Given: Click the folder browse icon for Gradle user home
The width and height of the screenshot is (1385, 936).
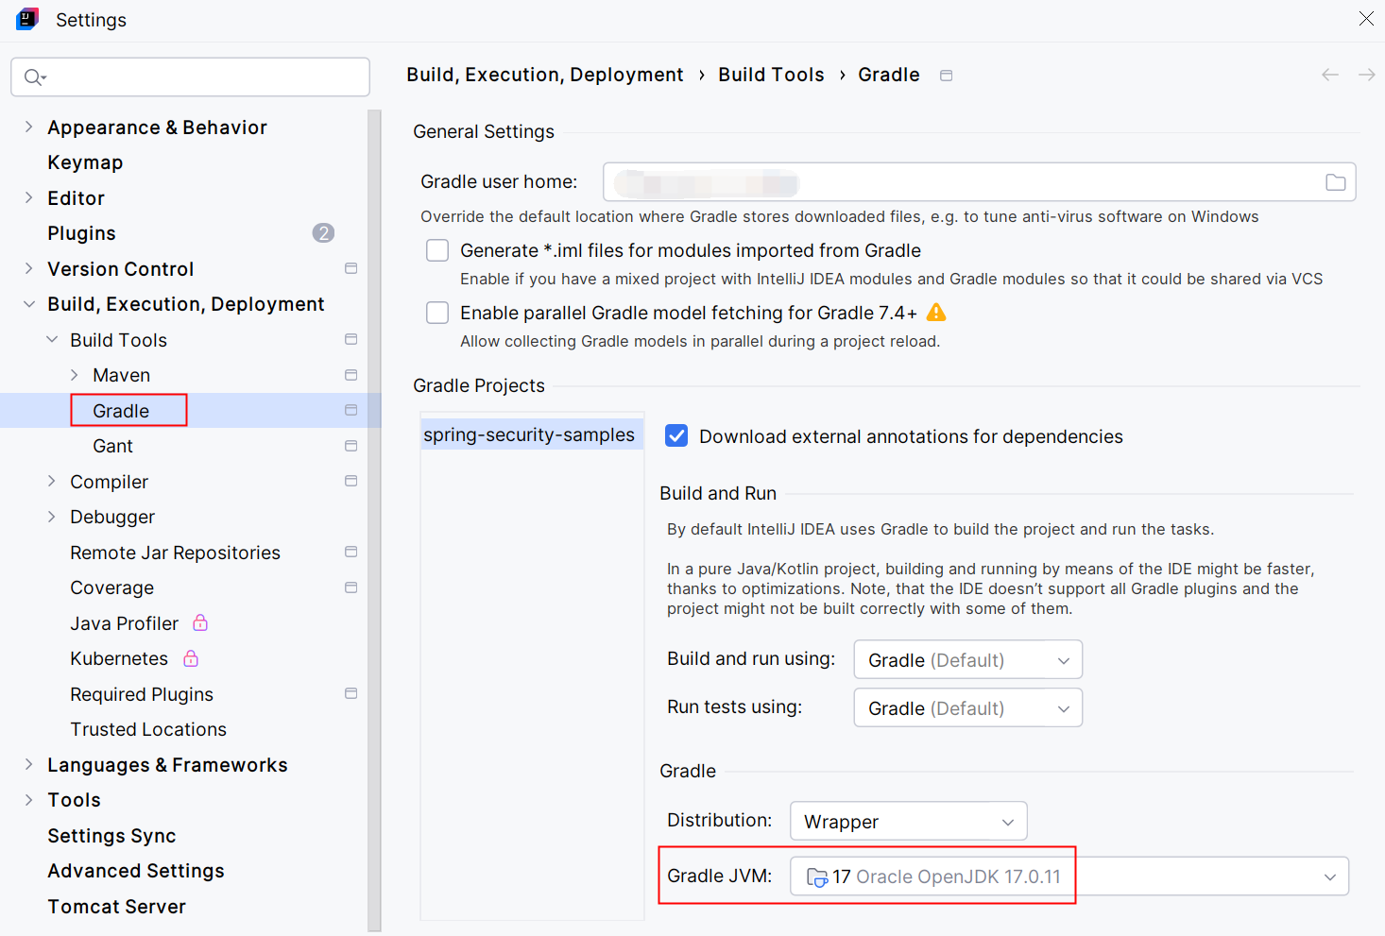Looking at the screenshot, I should pos(1335,182).
